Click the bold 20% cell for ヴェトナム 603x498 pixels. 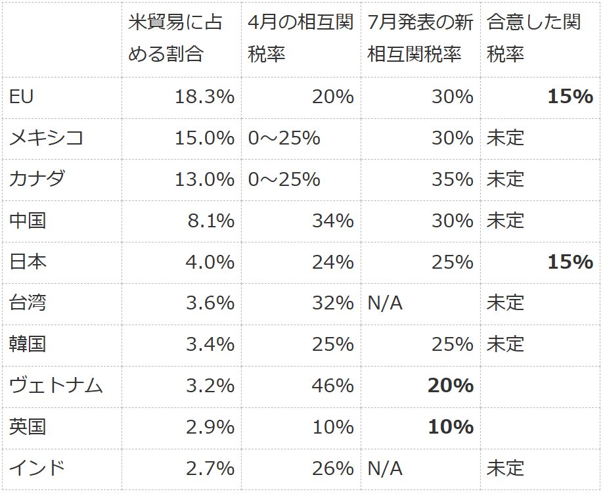[x=451, y=385]
